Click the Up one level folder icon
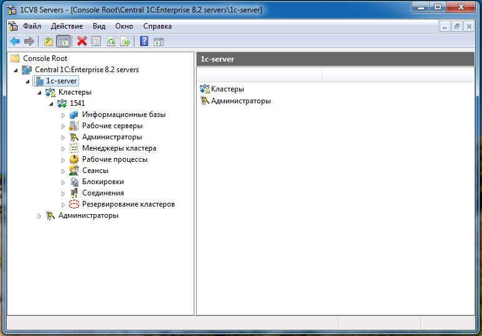The width and height of the screenshot is (482, 336). click(49, 42)
